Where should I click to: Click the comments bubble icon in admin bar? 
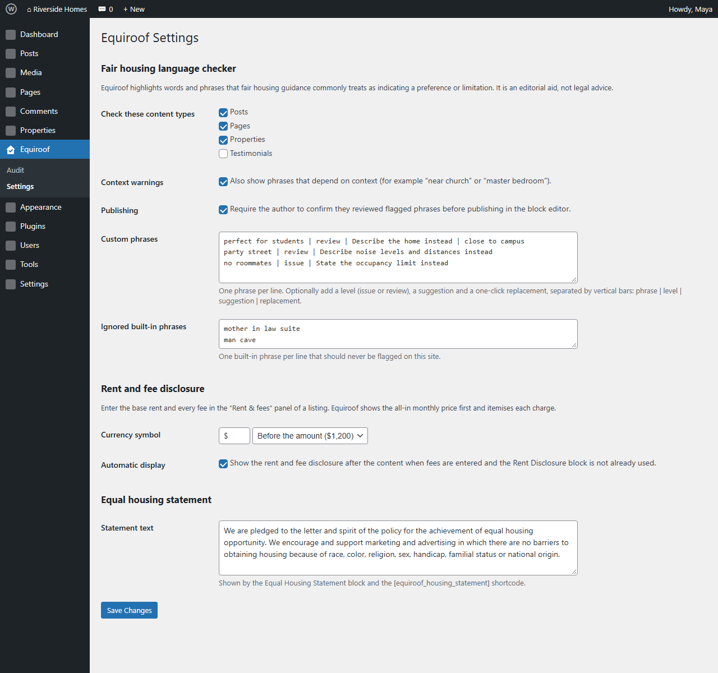coord(102,9)
